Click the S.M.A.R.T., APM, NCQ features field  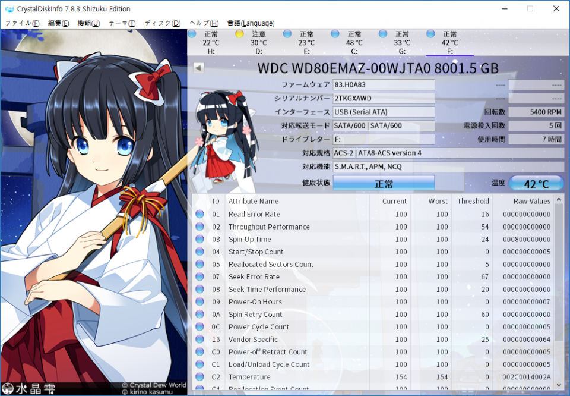click(x=449, y=166)
